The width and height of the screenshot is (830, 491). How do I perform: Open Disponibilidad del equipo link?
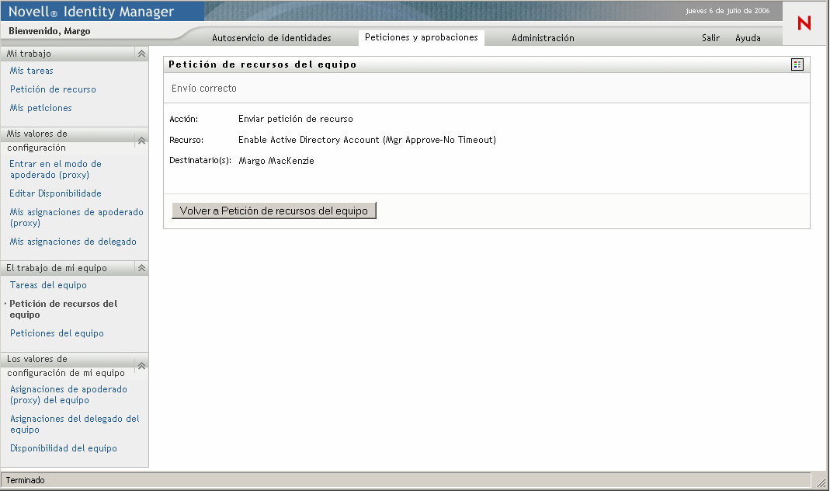click(x=64, y=448)
